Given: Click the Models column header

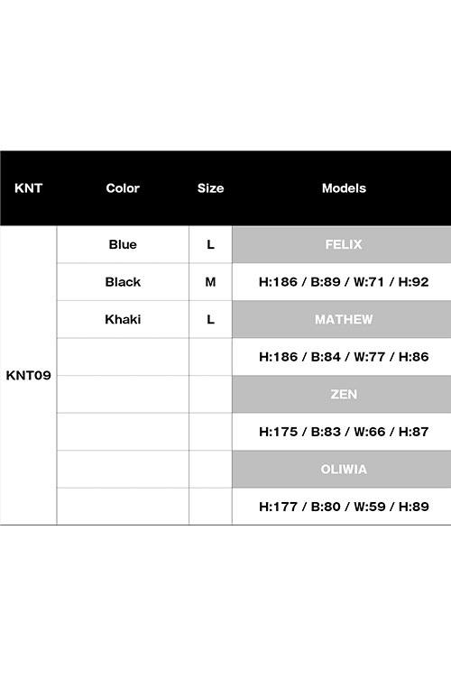Looking at the screenshot, I should [x=344, y=188].
